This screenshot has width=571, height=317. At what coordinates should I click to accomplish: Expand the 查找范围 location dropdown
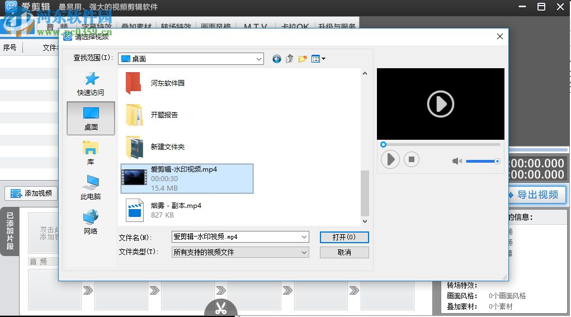258,59
